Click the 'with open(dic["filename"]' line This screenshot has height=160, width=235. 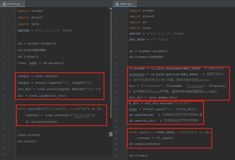[x=60, y=109]
